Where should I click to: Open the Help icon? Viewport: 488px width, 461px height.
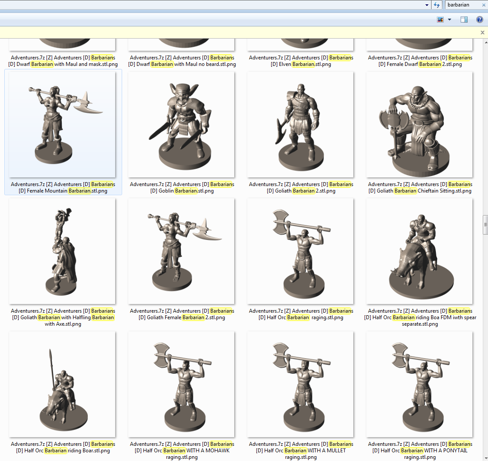(x=480, y=20)
